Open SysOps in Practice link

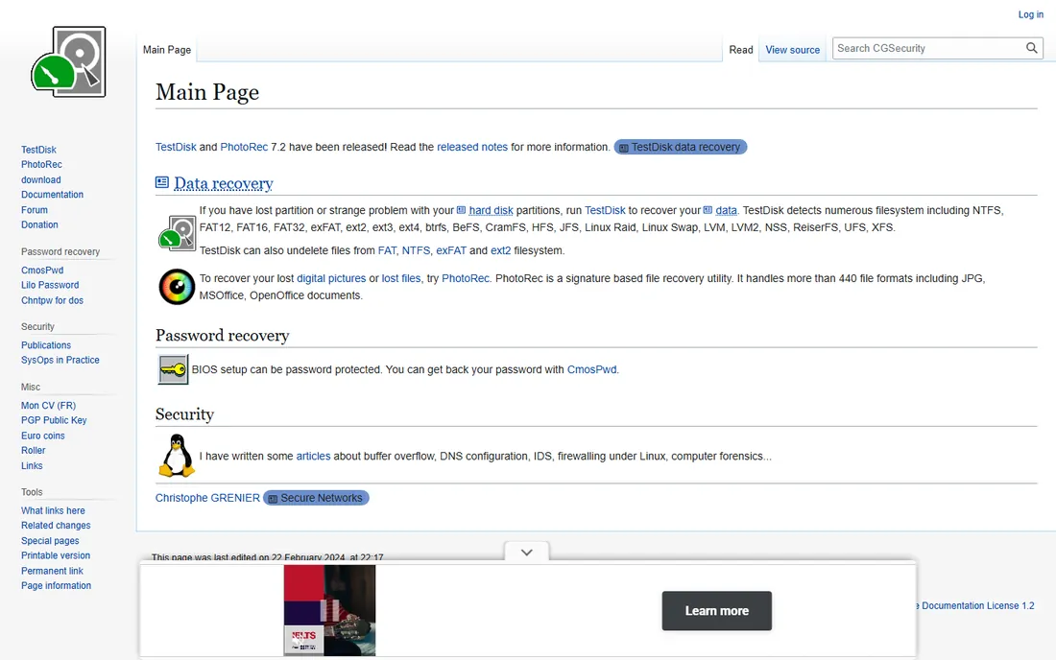point(60,360)
